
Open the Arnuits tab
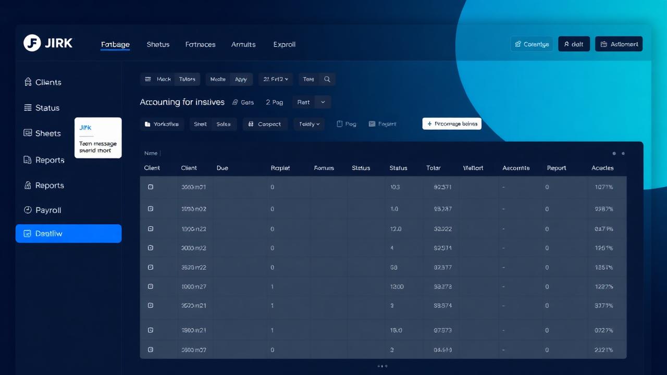243,44
